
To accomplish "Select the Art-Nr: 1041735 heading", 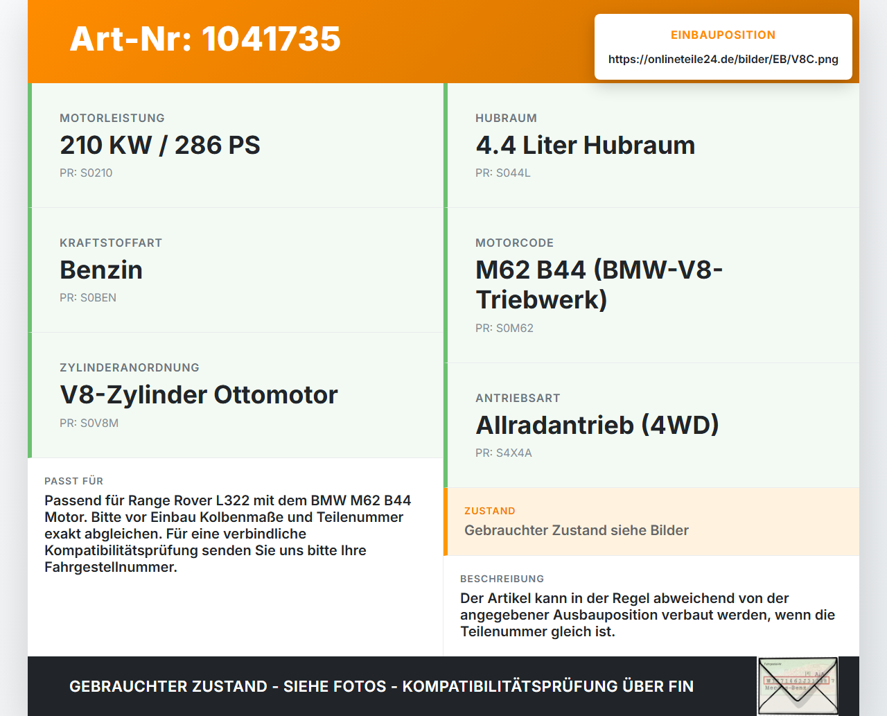I will [x=205, y=39].
